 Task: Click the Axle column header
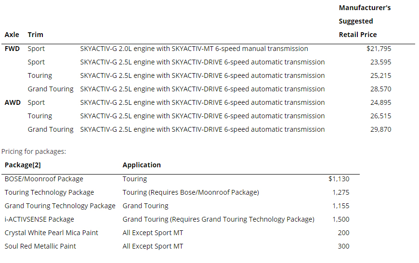point(12,35)
